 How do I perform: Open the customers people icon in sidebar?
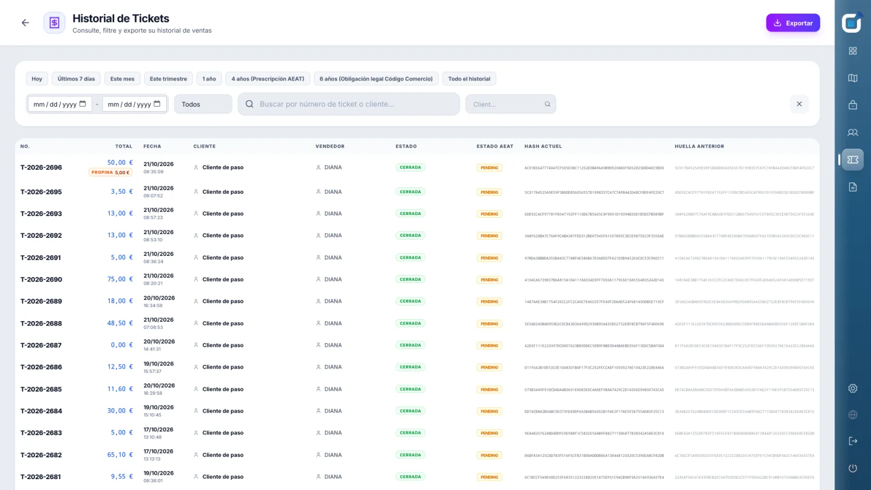tap(853, 132)
